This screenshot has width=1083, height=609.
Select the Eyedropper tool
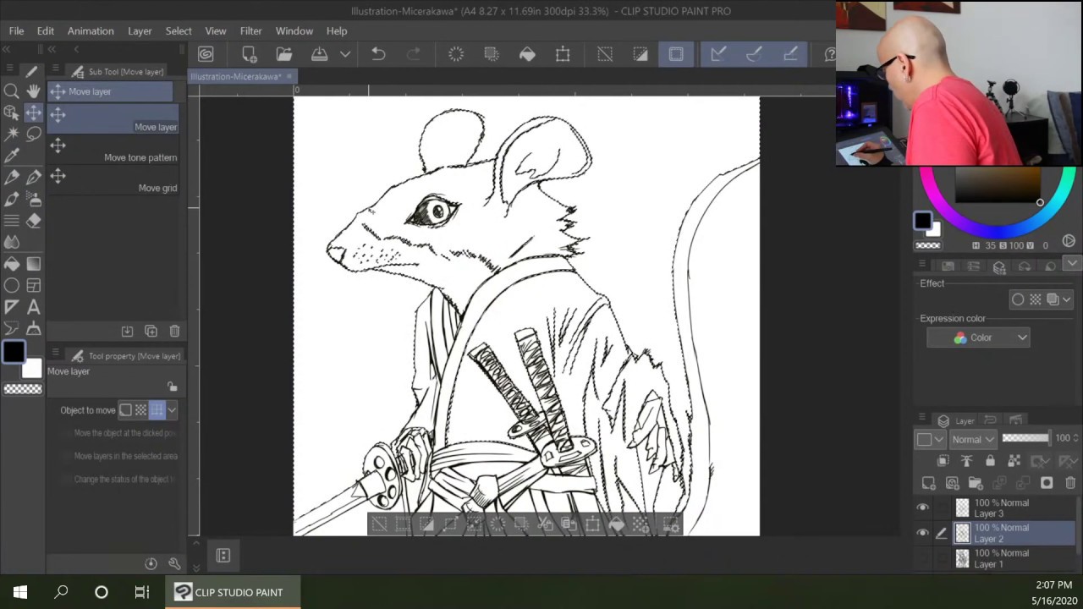point(12,156)
